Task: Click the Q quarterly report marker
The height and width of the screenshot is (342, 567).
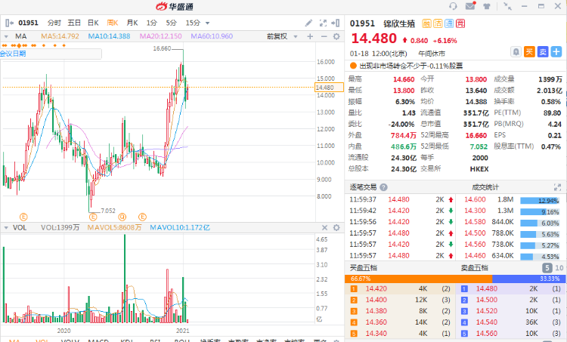Action: coord(122,217)
